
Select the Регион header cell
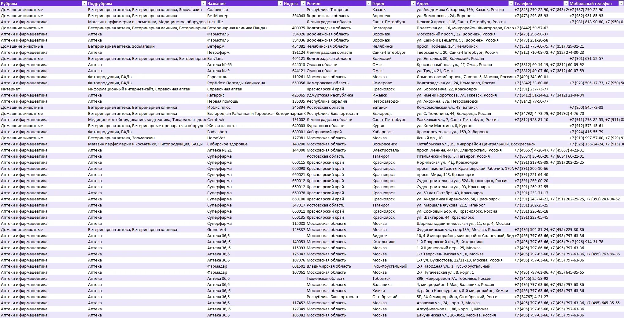click(x=338, y=3)
